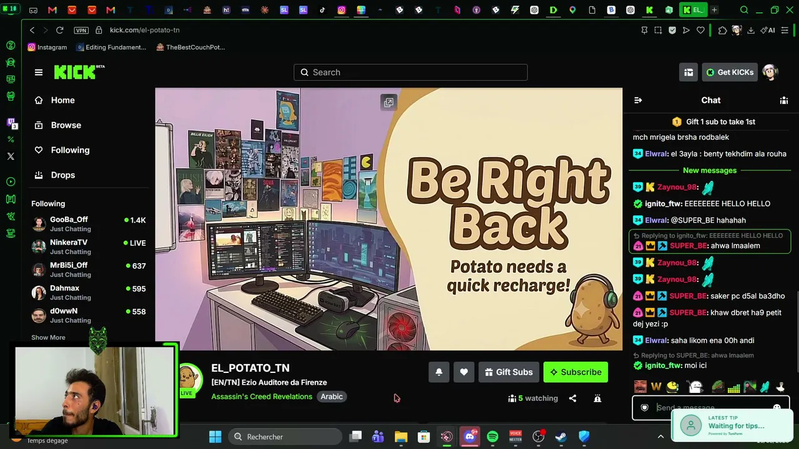Show hidden system tray icons

tap(660, 437)
